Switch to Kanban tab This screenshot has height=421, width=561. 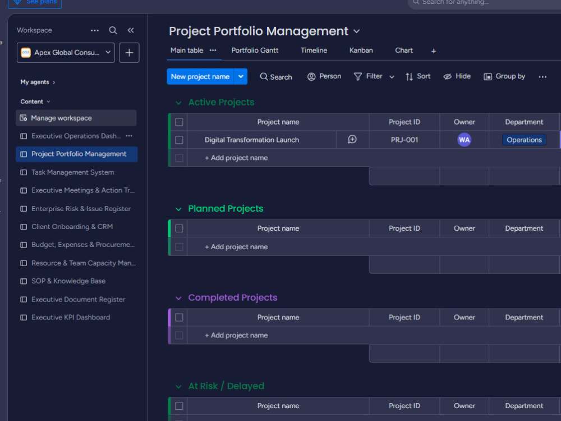point(361,51)
